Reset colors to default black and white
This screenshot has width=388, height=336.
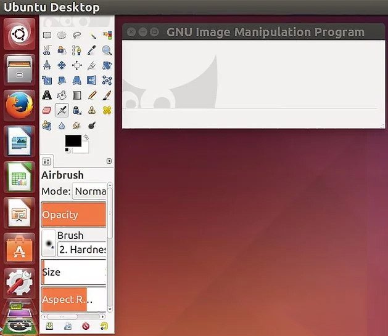68,150
